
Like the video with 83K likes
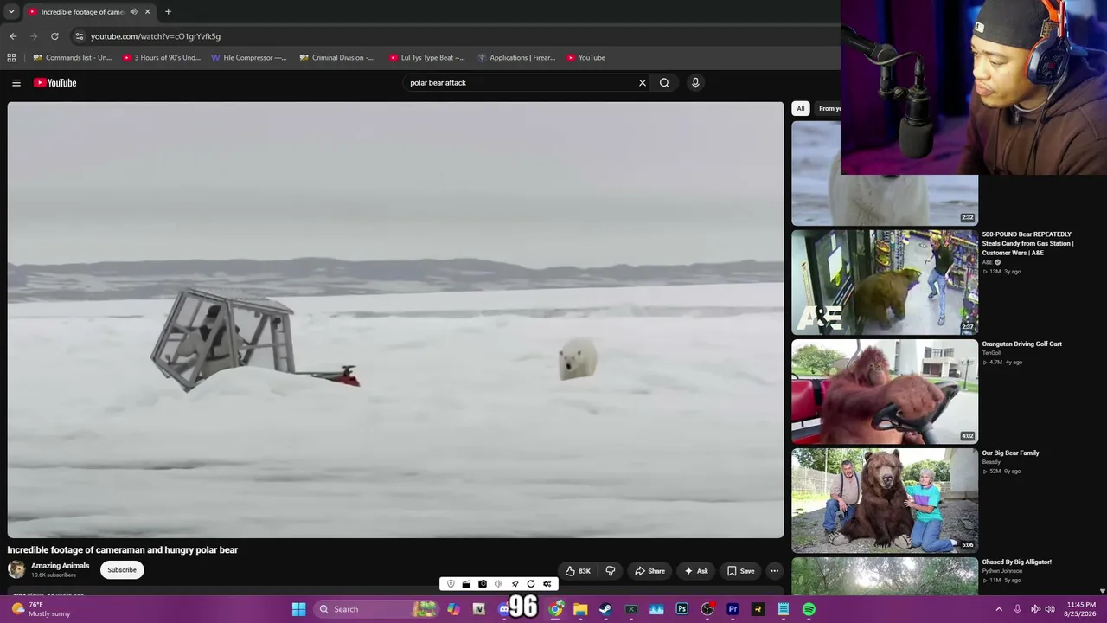(x=579, y=571)
